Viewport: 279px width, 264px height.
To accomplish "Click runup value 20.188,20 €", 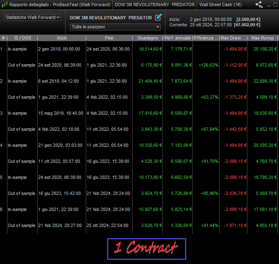I will coord(265,49).
